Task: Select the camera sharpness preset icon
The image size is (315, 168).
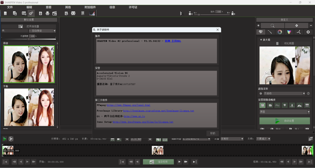Action: coord(270,105)
